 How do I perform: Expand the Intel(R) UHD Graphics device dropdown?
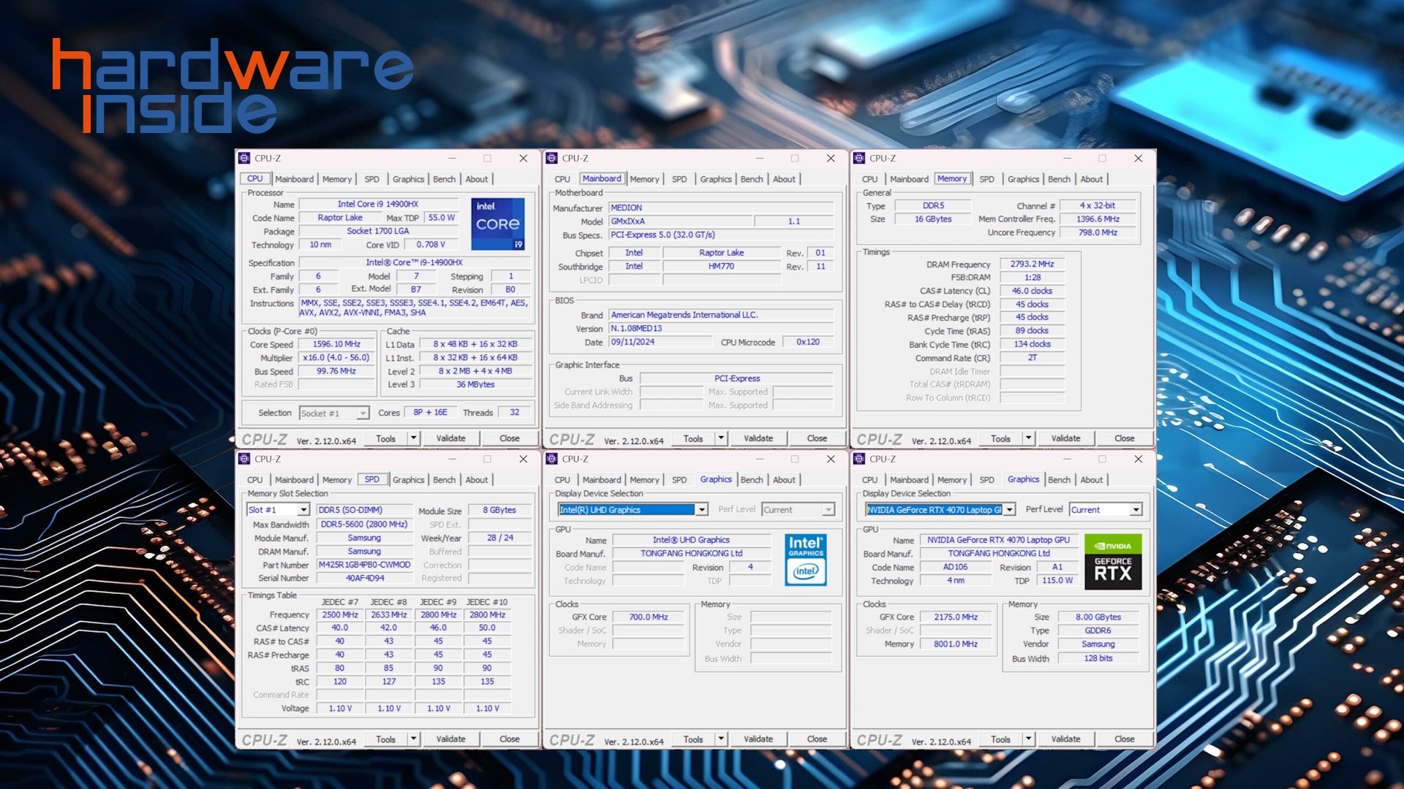click(x=701, y=510)
